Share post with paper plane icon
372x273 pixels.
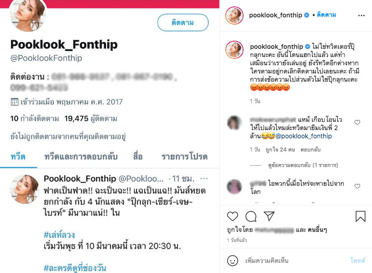[x=269, y=216]
